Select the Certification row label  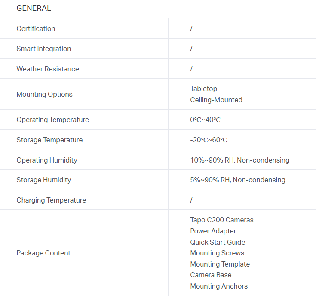coord(36,28)
